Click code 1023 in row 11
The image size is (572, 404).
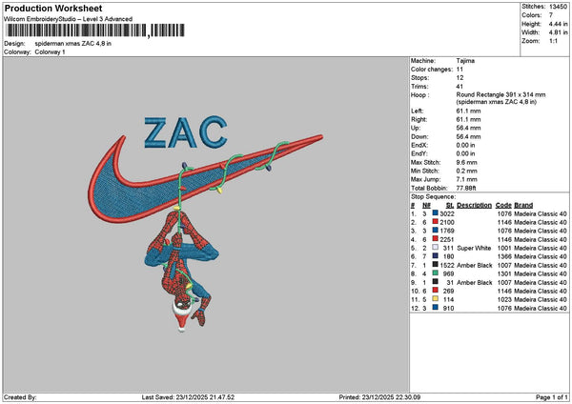[x=504, y=299]
